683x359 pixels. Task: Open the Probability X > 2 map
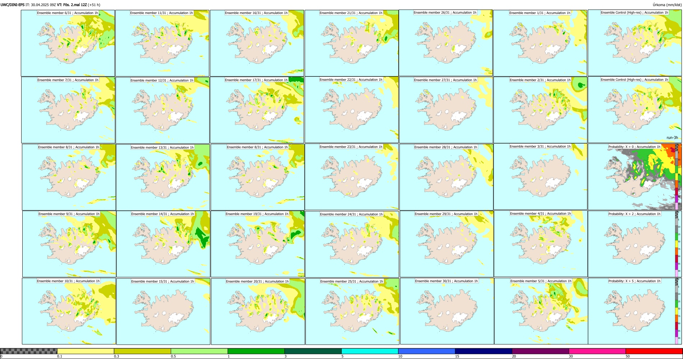[x=634, y=244]
